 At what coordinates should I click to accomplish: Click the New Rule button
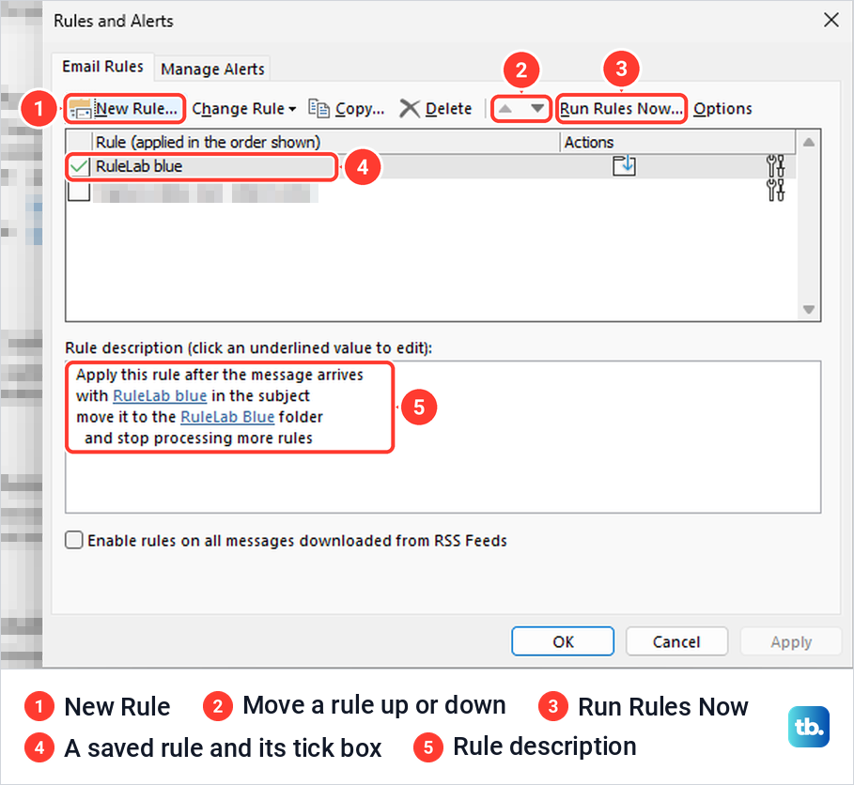[x=125, y=108]
